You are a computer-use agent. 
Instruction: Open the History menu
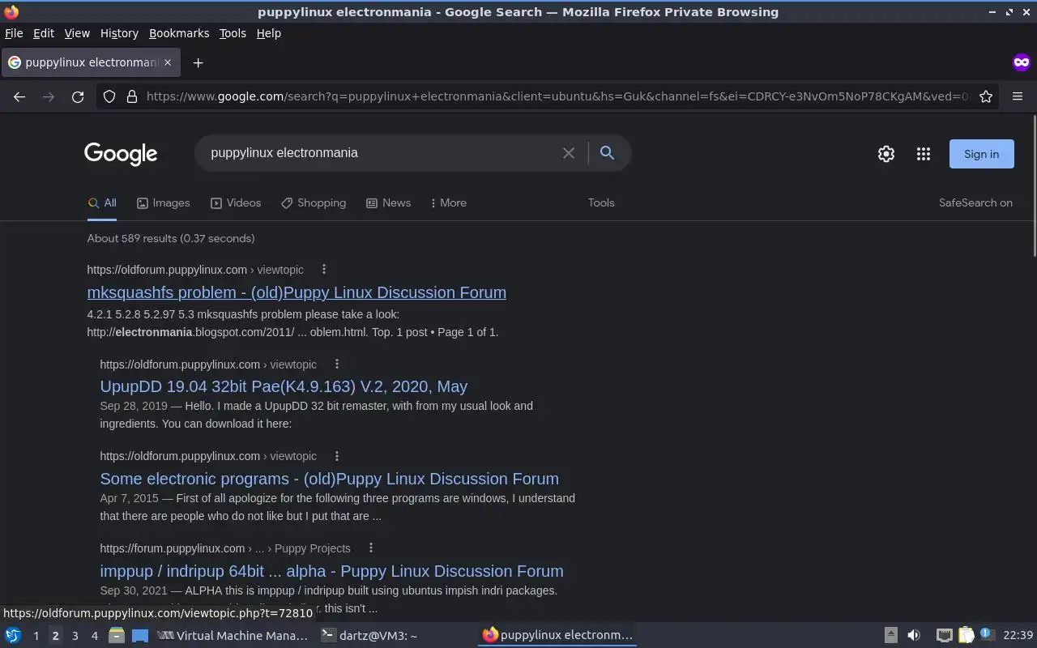coord(119,33)
